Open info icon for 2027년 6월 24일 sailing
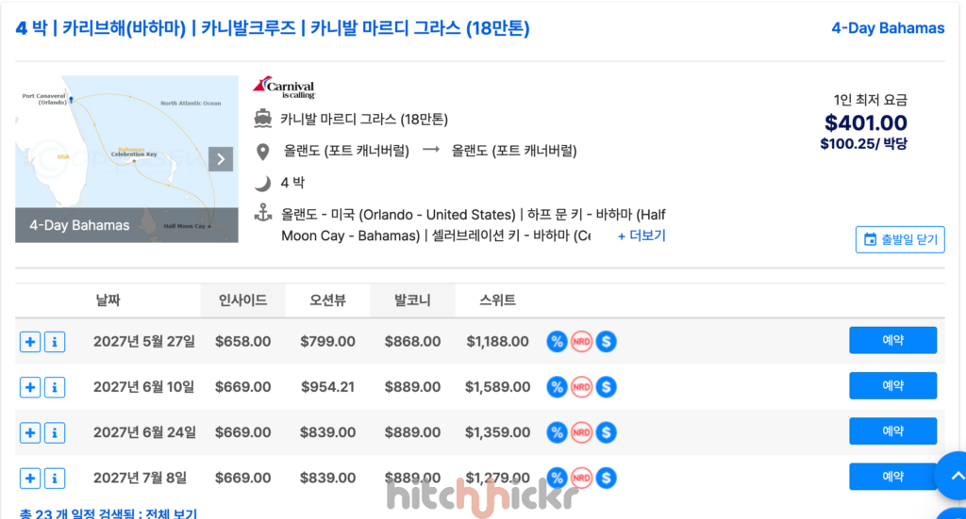The width and height of the screenshot is (966, 519). point(55,433)
